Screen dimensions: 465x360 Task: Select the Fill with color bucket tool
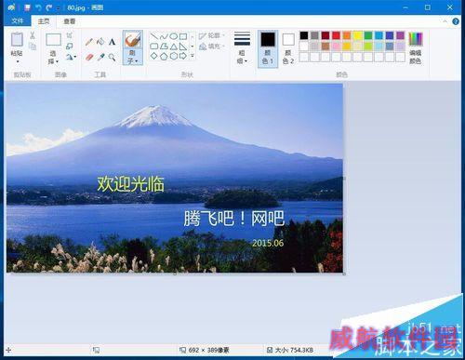pyautogui.click(x=100, y=42)
